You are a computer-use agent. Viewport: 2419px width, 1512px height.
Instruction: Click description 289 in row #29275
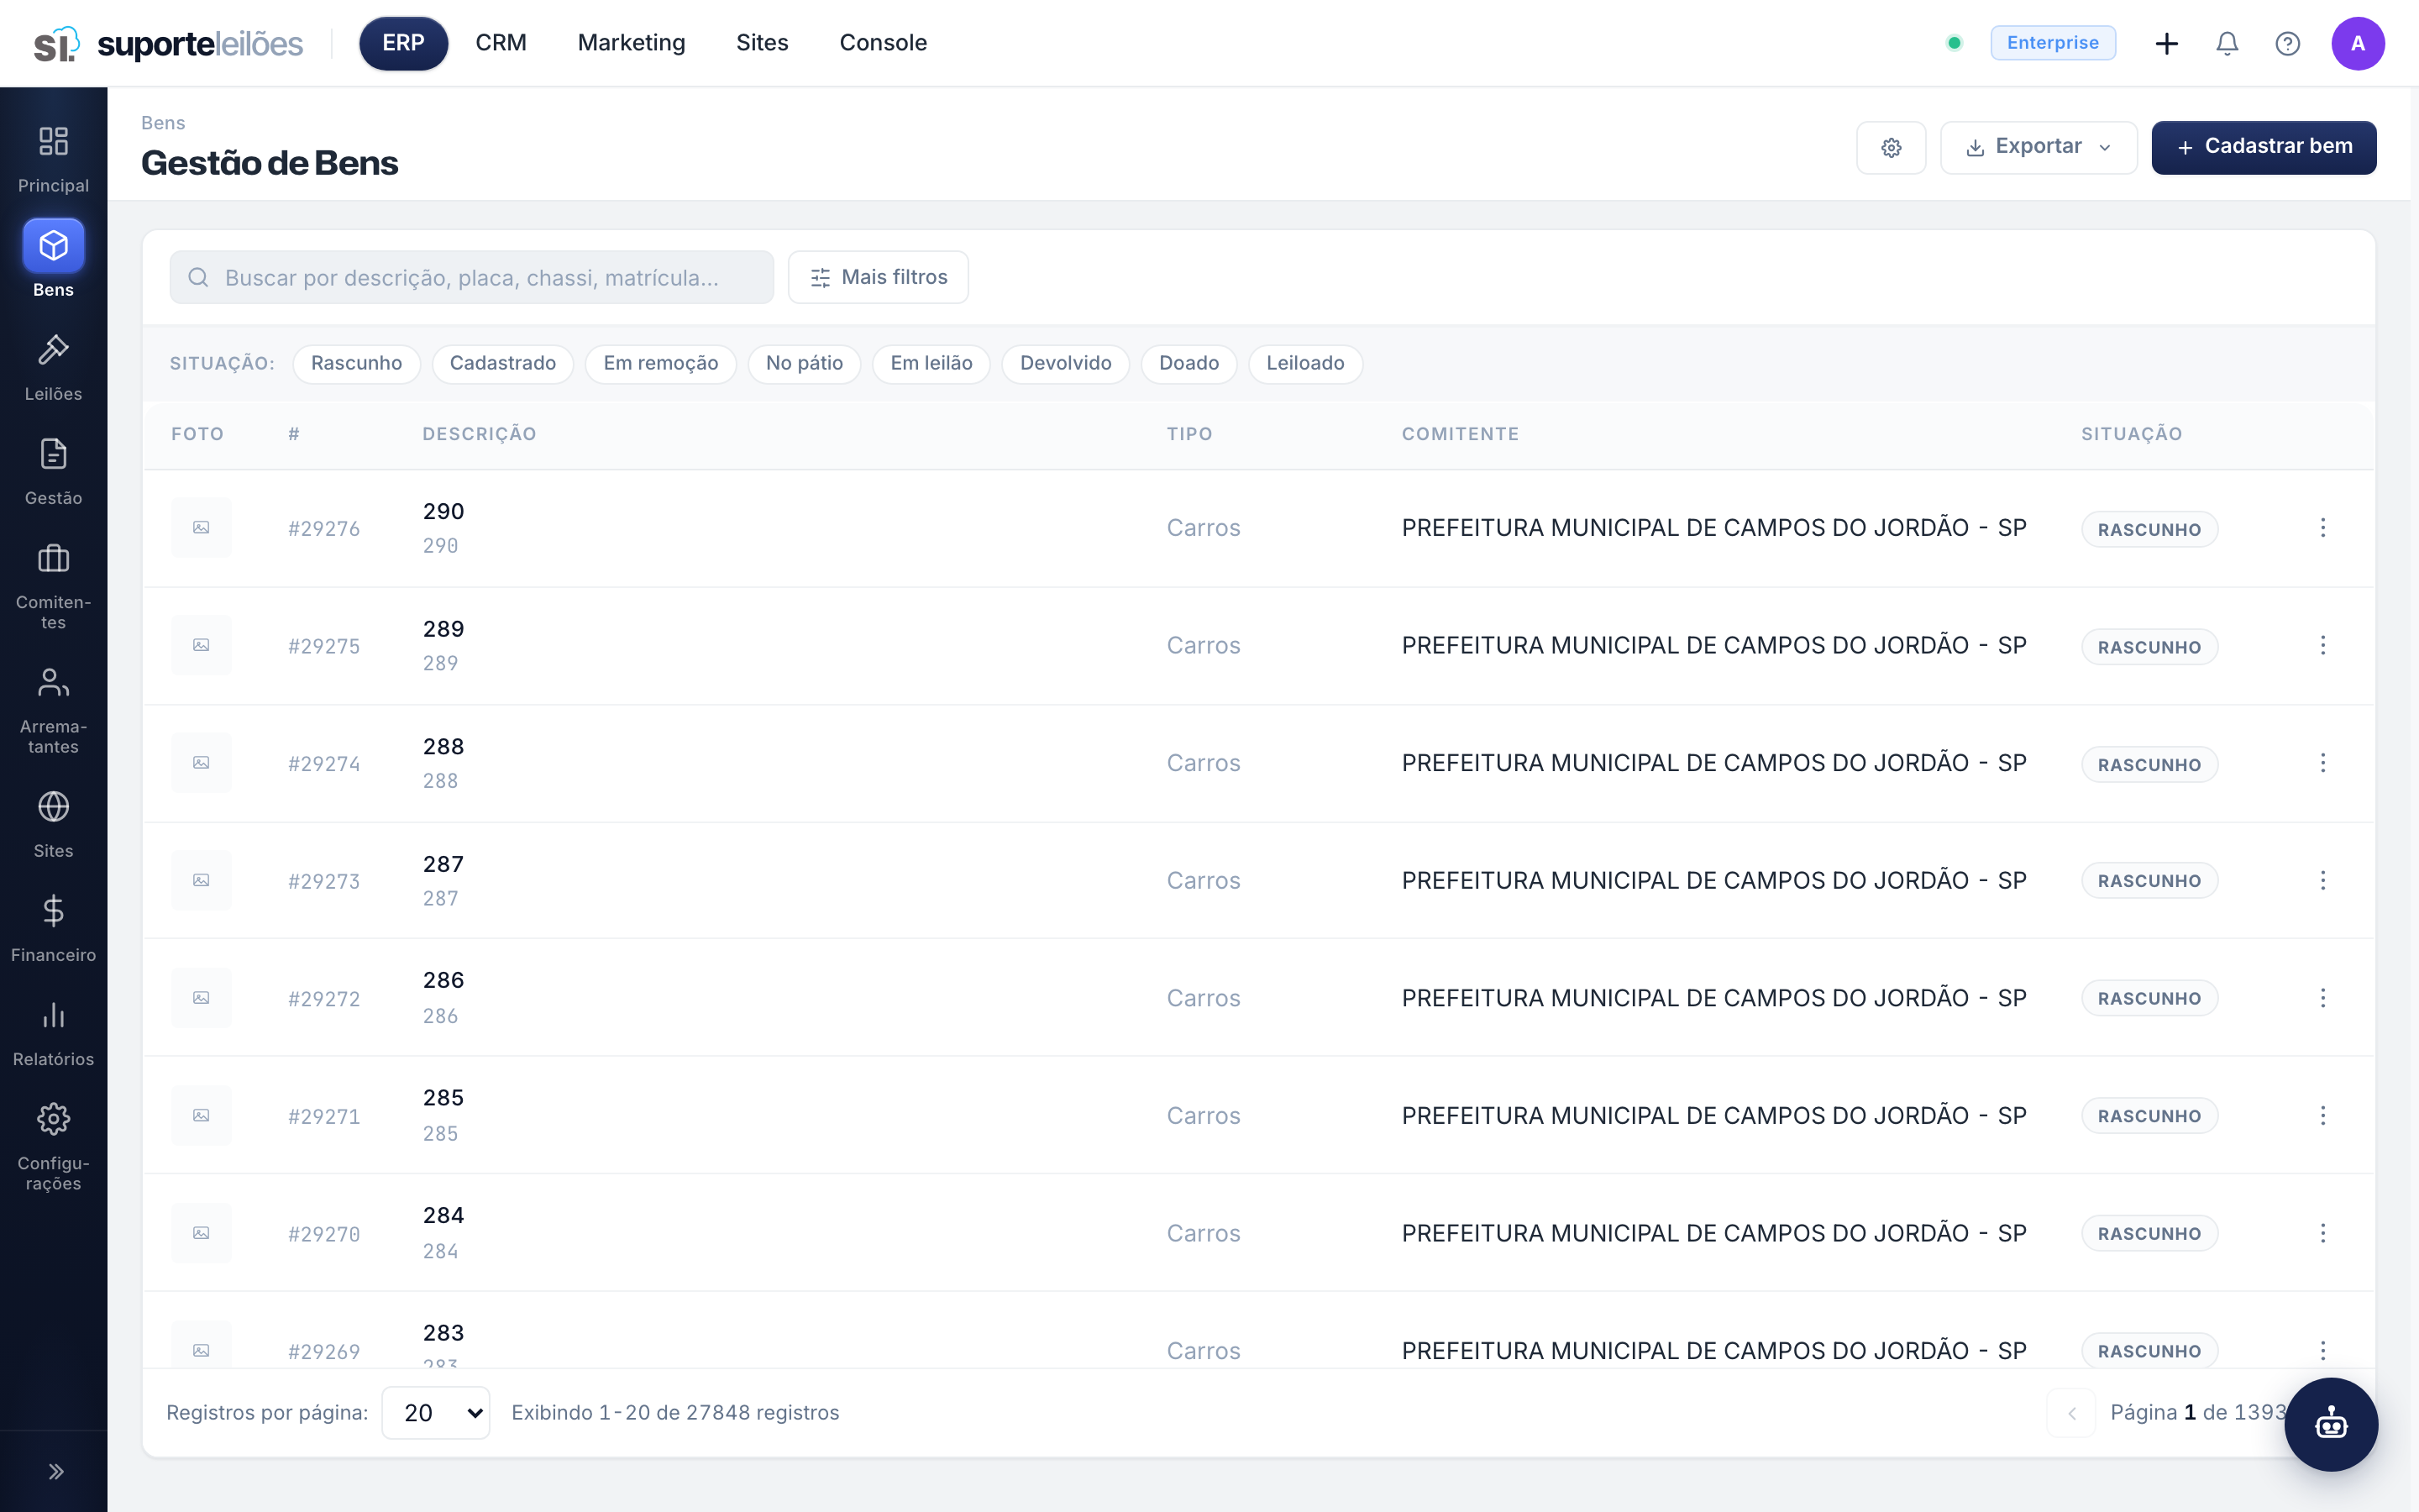point(443,629)
